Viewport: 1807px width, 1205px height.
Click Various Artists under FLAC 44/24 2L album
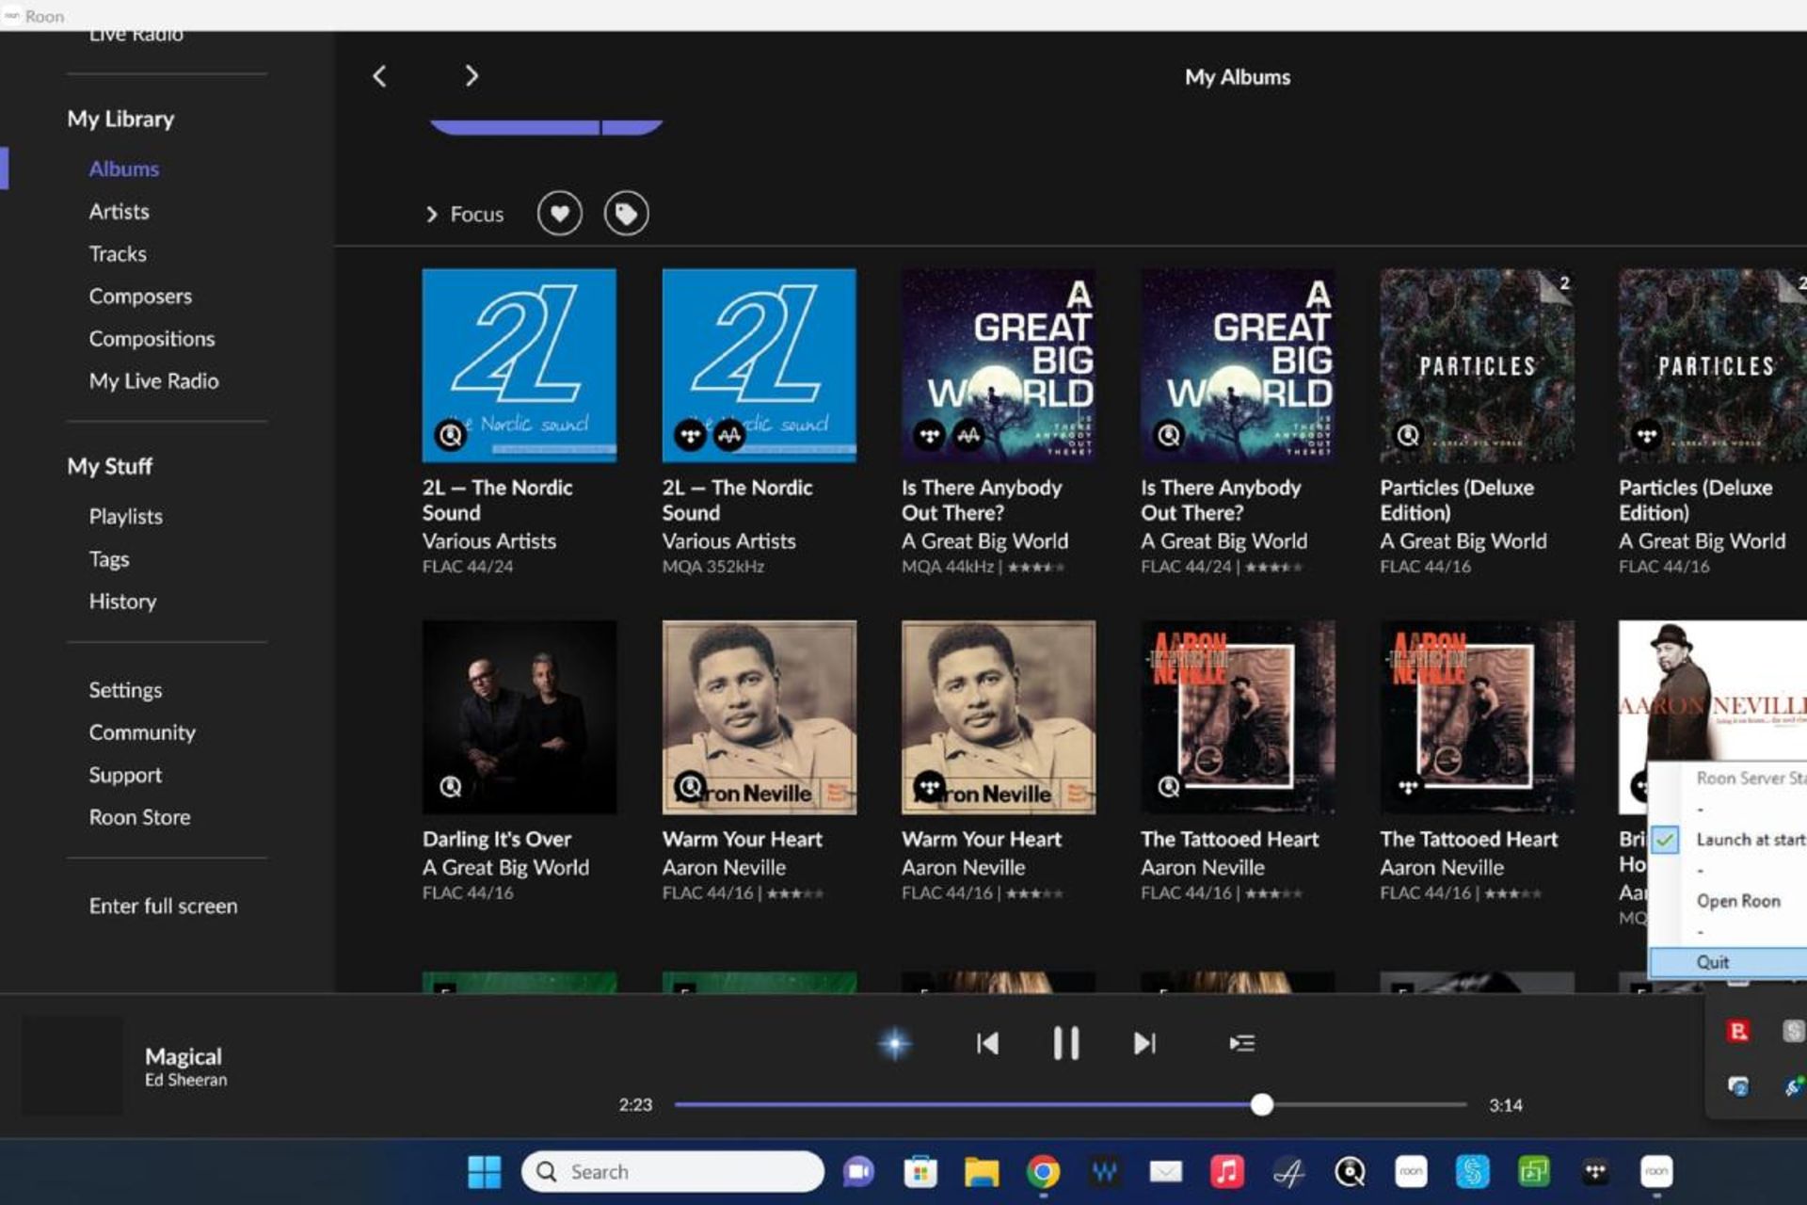[489, 541]
